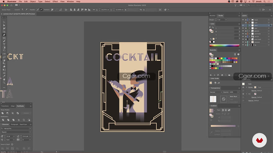Expand the mask layer
The width and height of the screenshot is (273, 153).
[249, 20]
